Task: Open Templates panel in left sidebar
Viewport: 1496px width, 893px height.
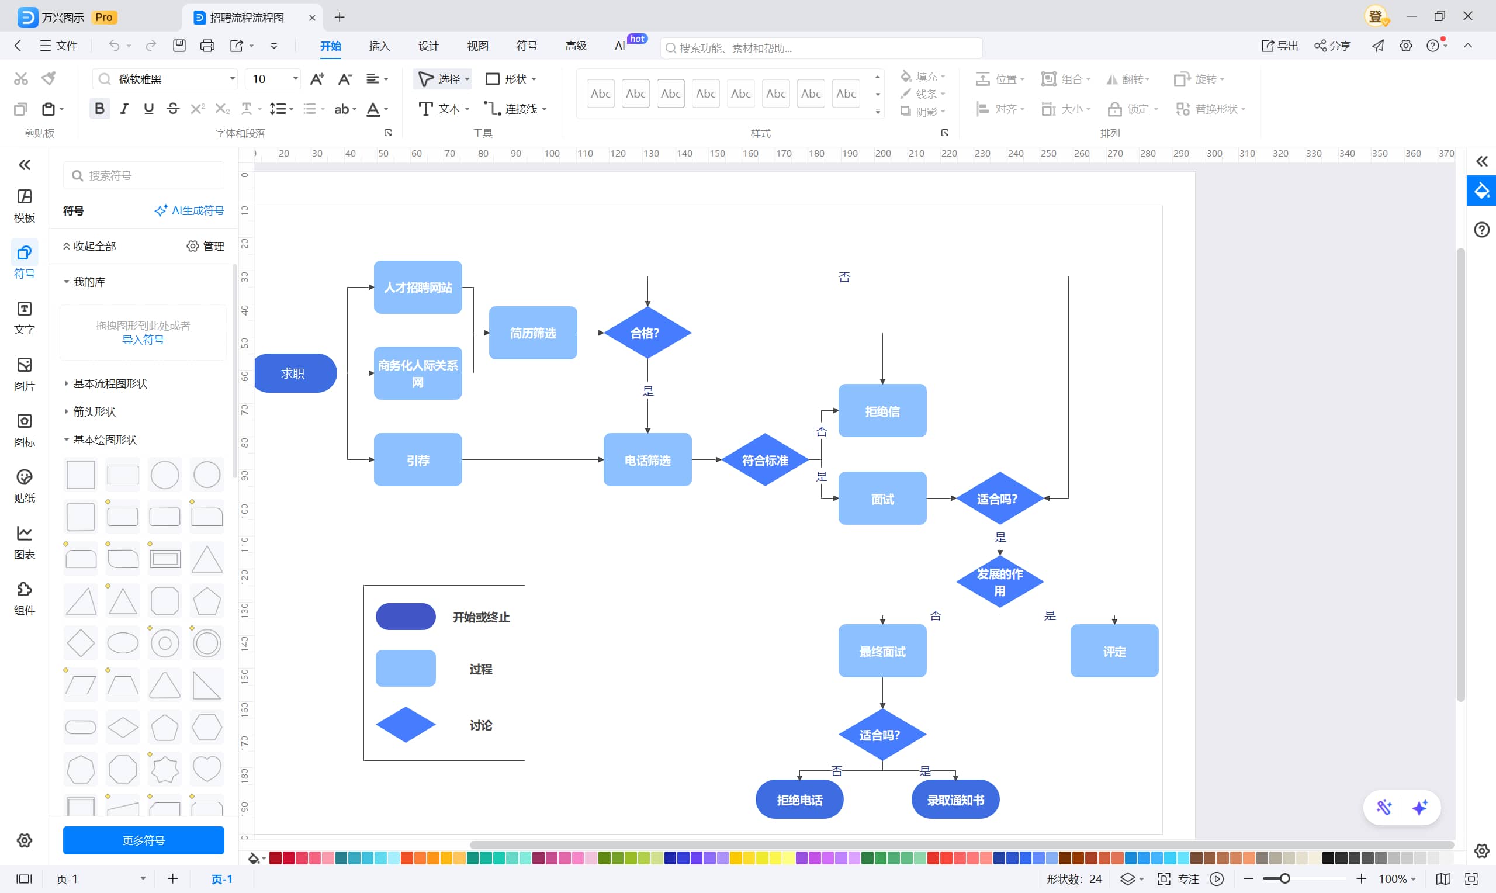Action: click(x=24, y=205)
